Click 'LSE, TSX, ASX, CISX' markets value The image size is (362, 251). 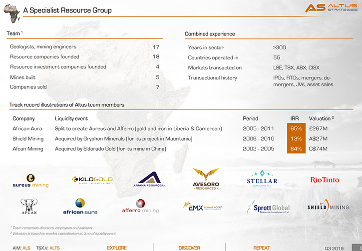tap(296, 67)
